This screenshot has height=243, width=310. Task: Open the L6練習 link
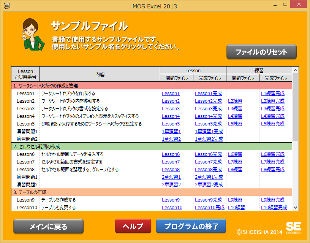click(235, 154)
